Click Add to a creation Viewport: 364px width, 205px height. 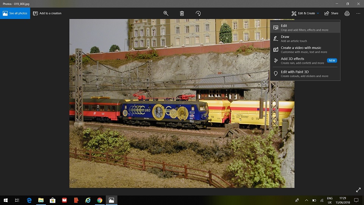coord(47,13)
